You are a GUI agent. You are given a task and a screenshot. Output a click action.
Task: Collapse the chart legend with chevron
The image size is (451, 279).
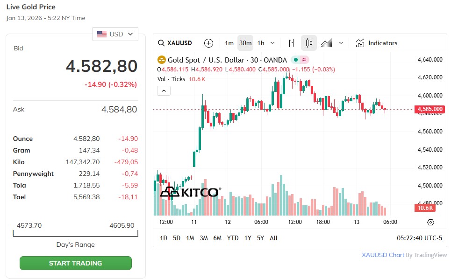(164, 91)
